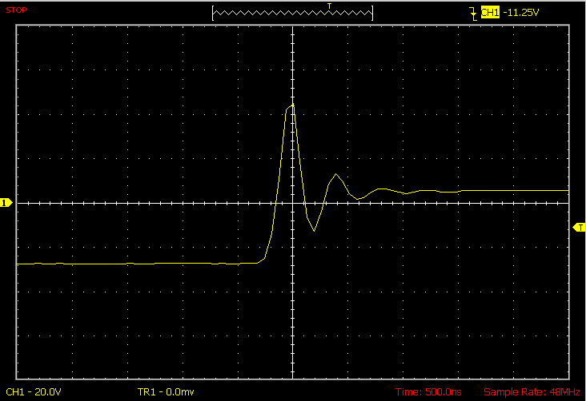Click the CH1 ground level marker
This screenshot has height=401, width=586.
point(6,203)
